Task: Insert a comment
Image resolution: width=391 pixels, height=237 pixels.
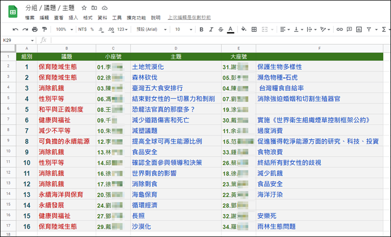Action: pos(349,30)
